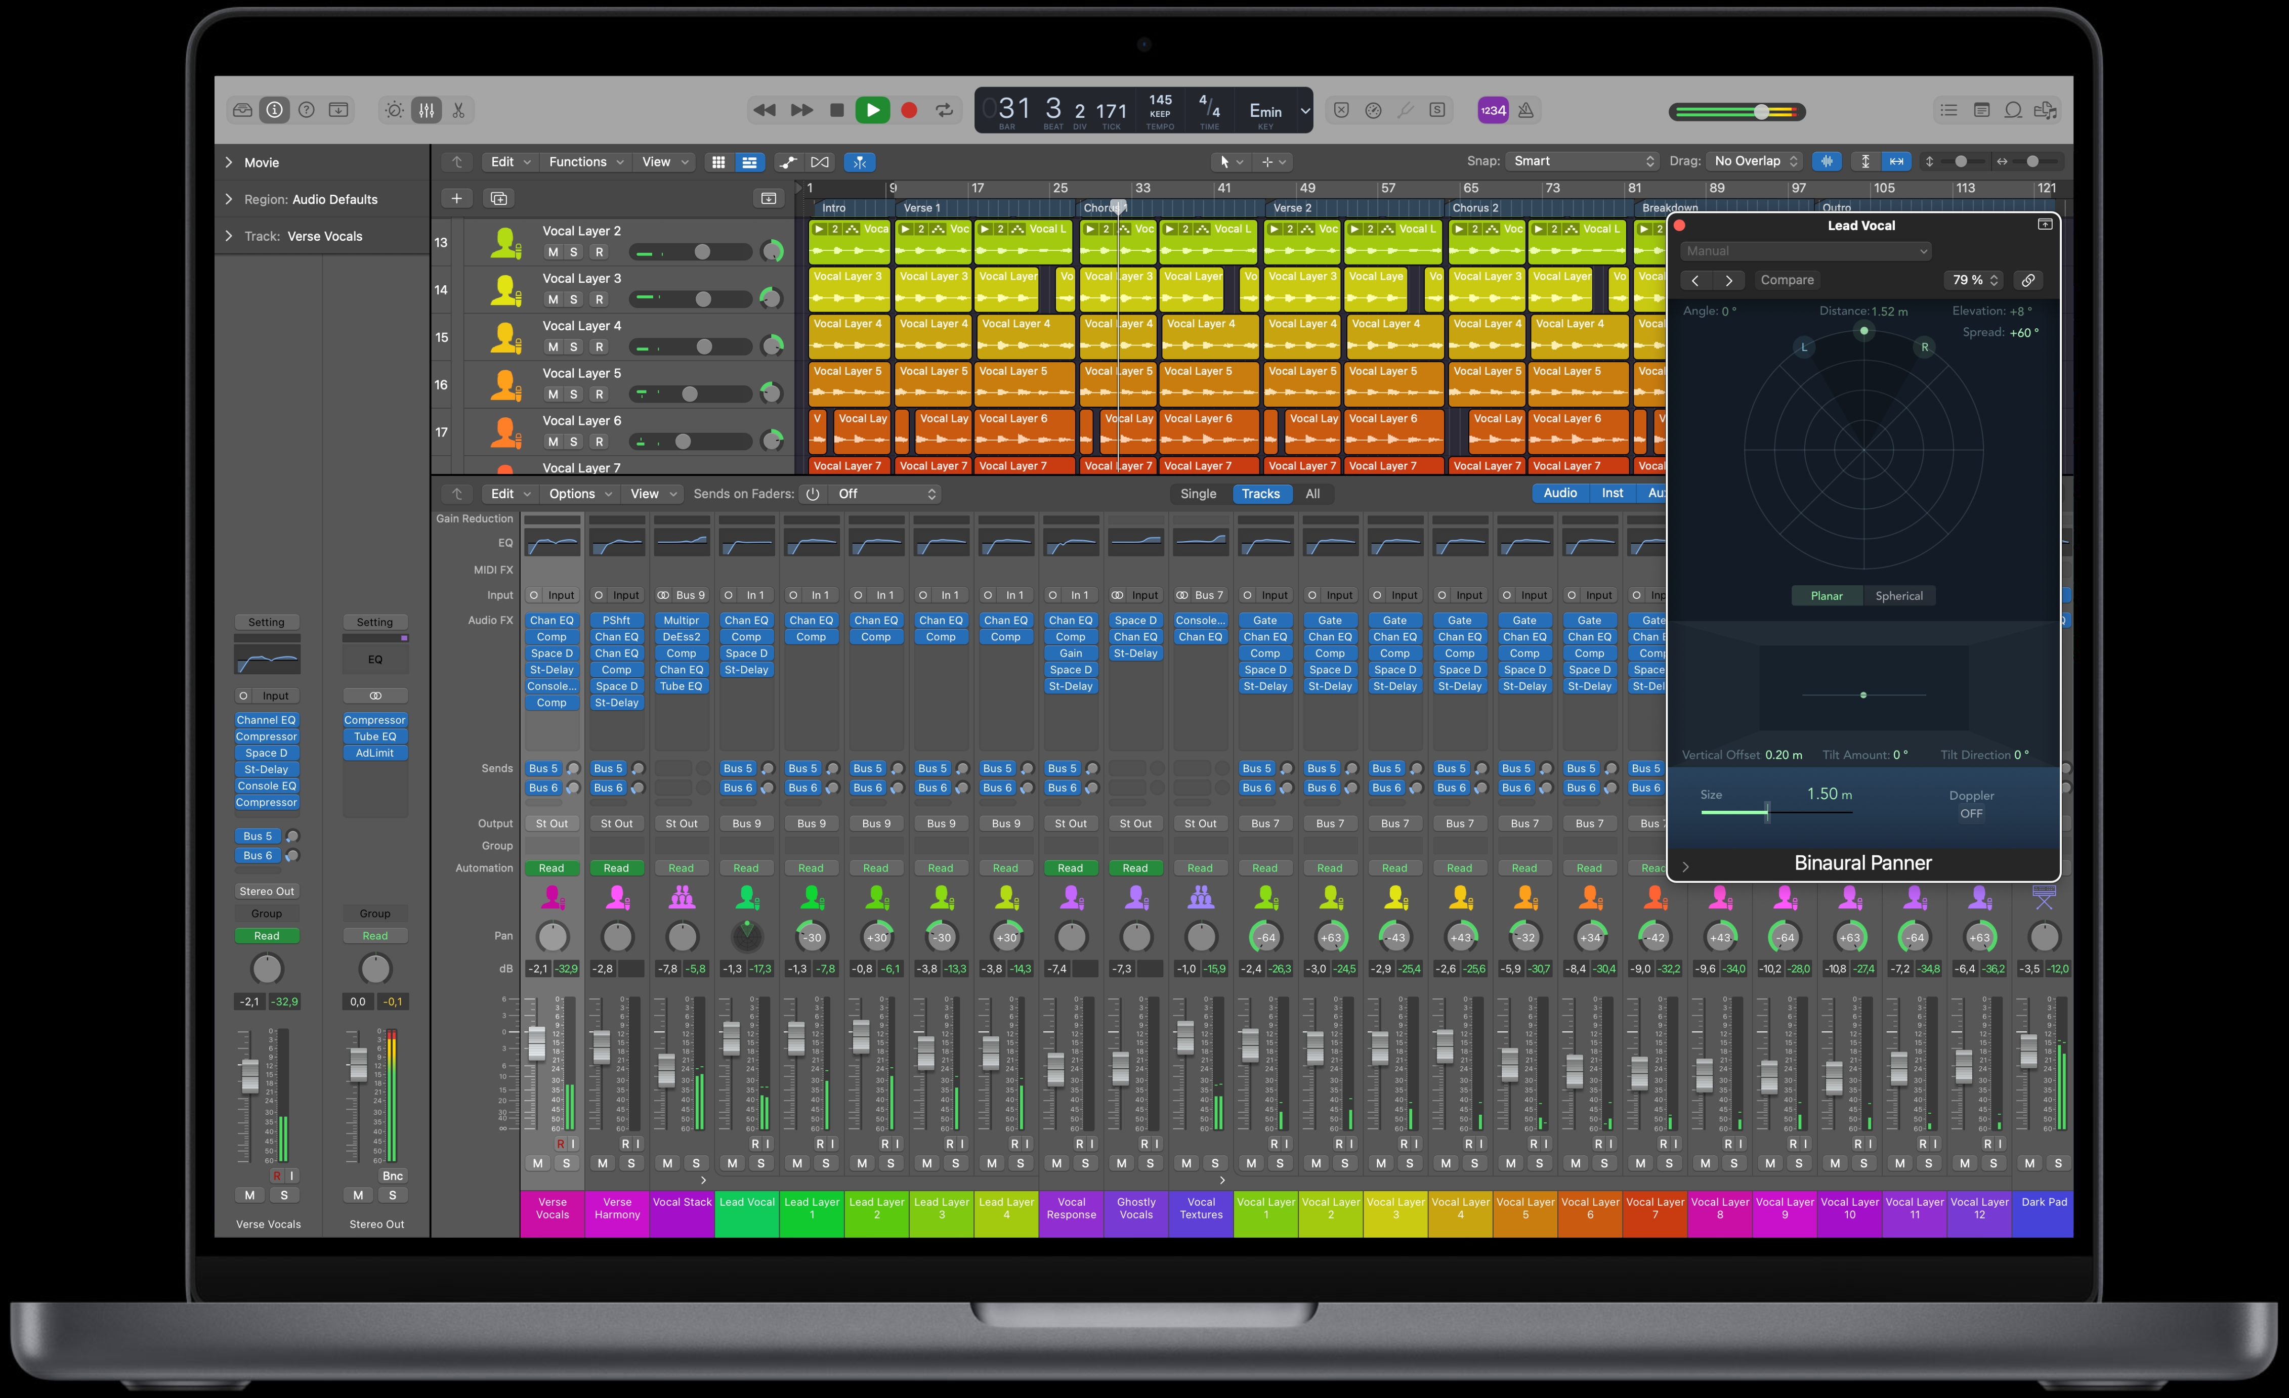Toggle the Flex bowtie icon

tap(820, 162)
